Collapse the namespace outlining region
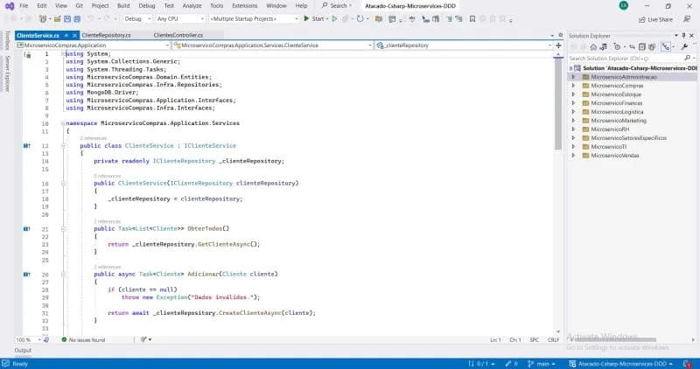 pos(63,123)
